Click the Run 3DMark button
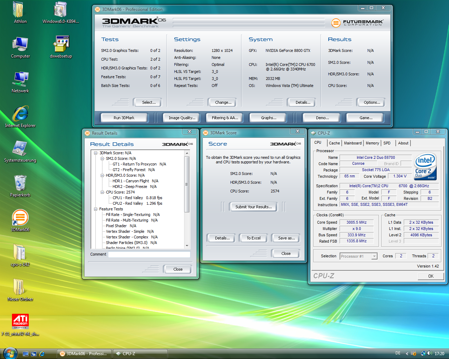449x359 pixels. (x=124, y=118)
